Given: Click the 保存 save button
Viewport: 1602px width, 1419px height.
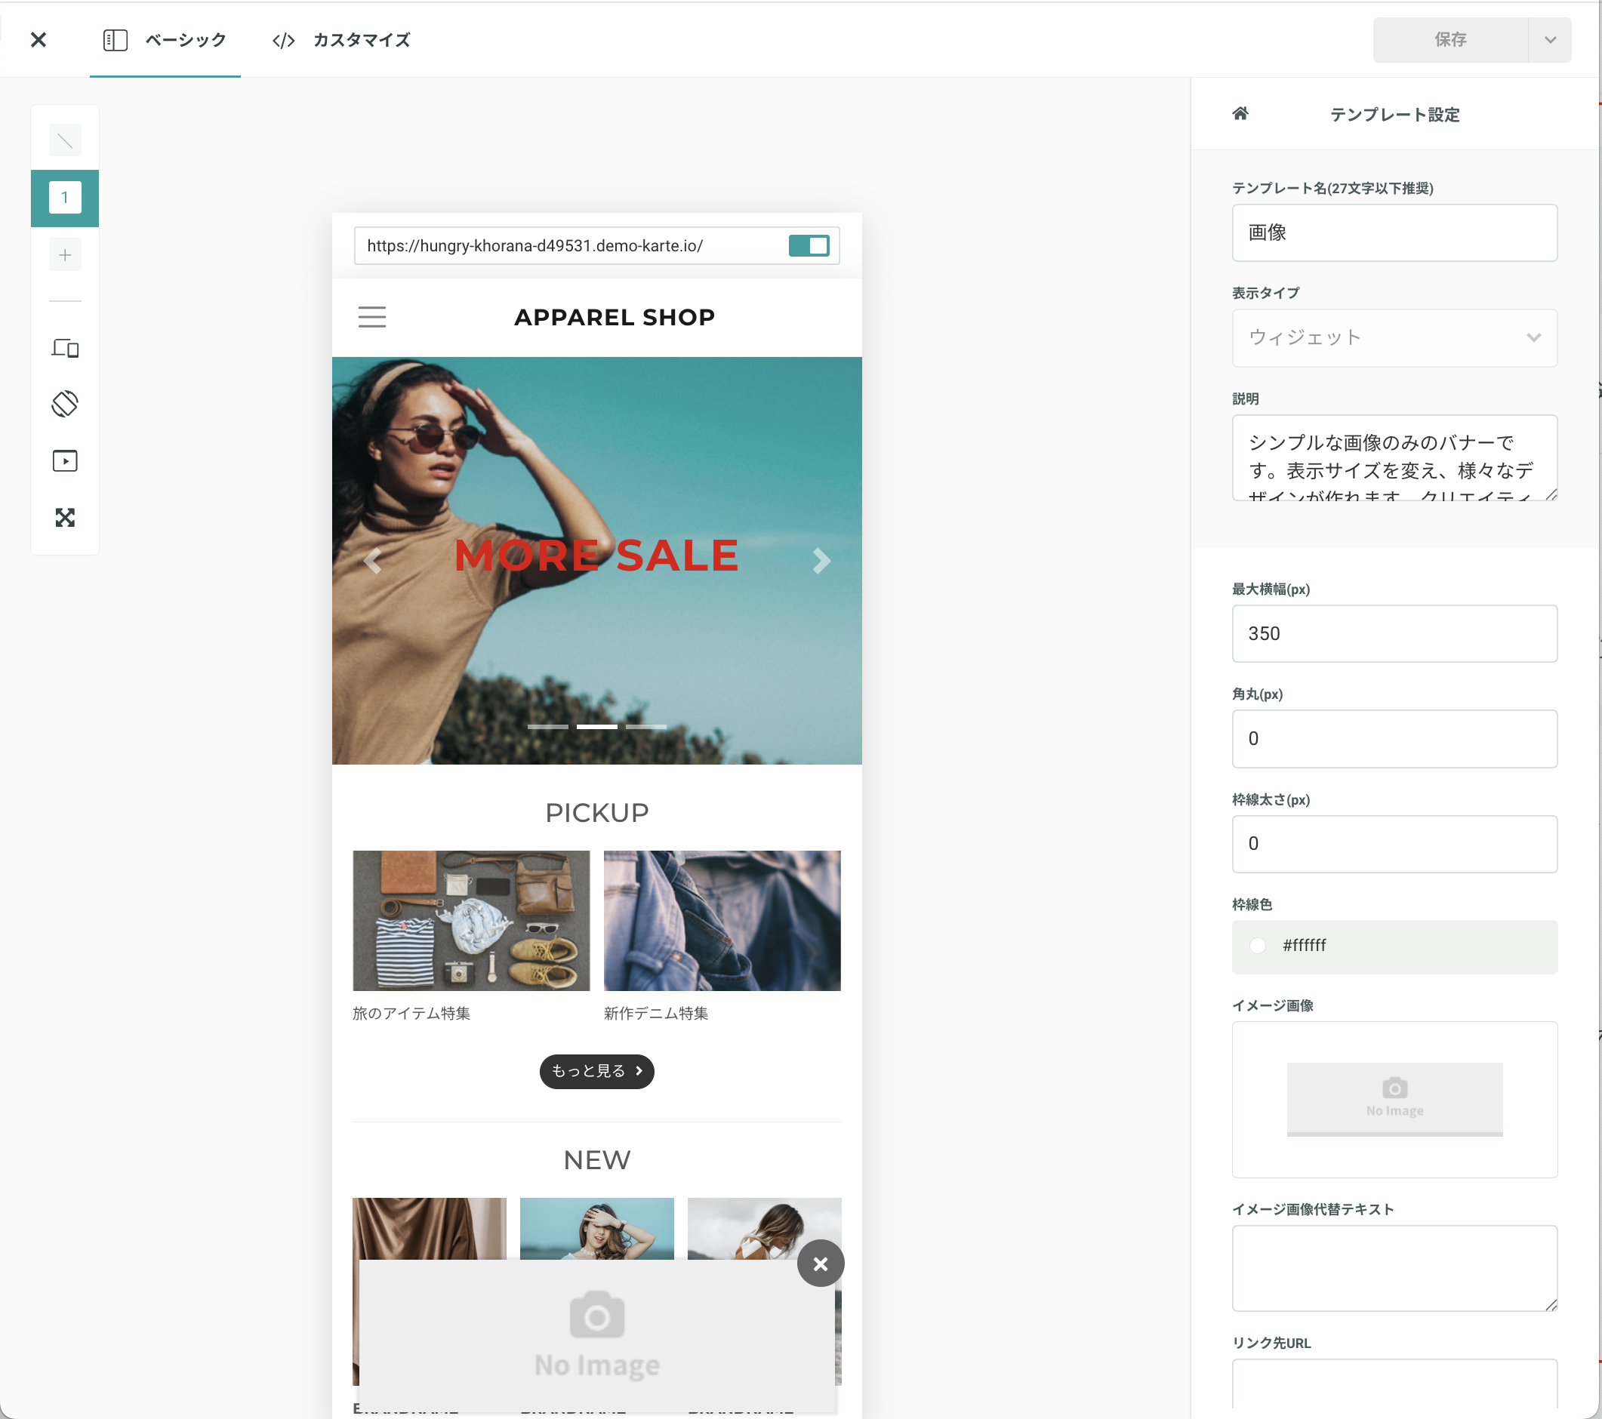Looking at the screenshot, I should click(x=1450, y=40).
